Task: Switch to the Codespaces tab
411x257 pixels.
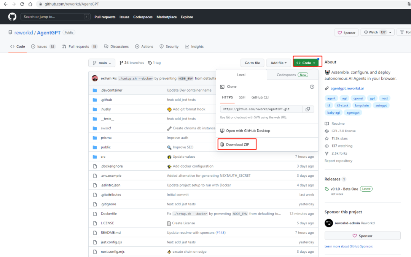Action: pyautogui.click(x=293, y=75)
